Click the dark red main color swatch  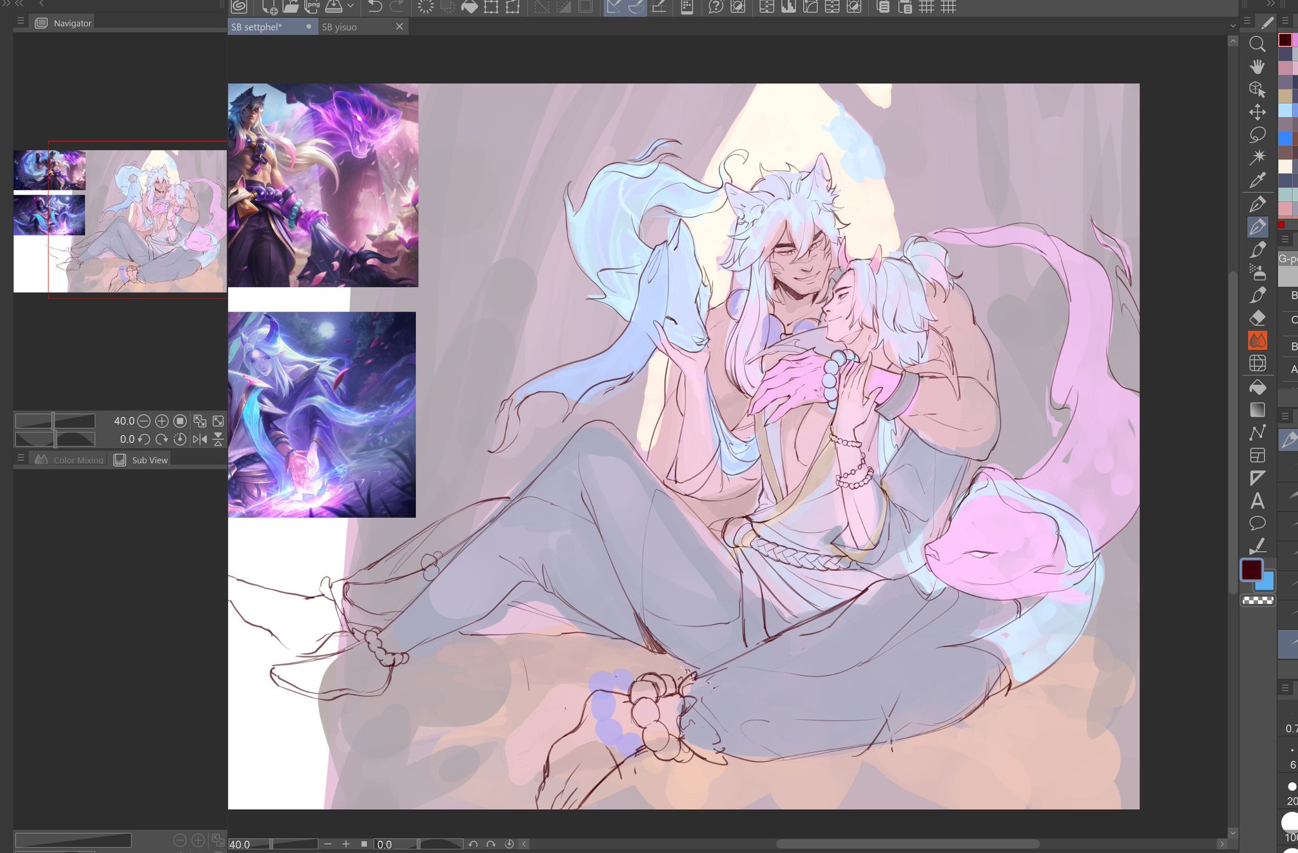tap(1252, 571)
